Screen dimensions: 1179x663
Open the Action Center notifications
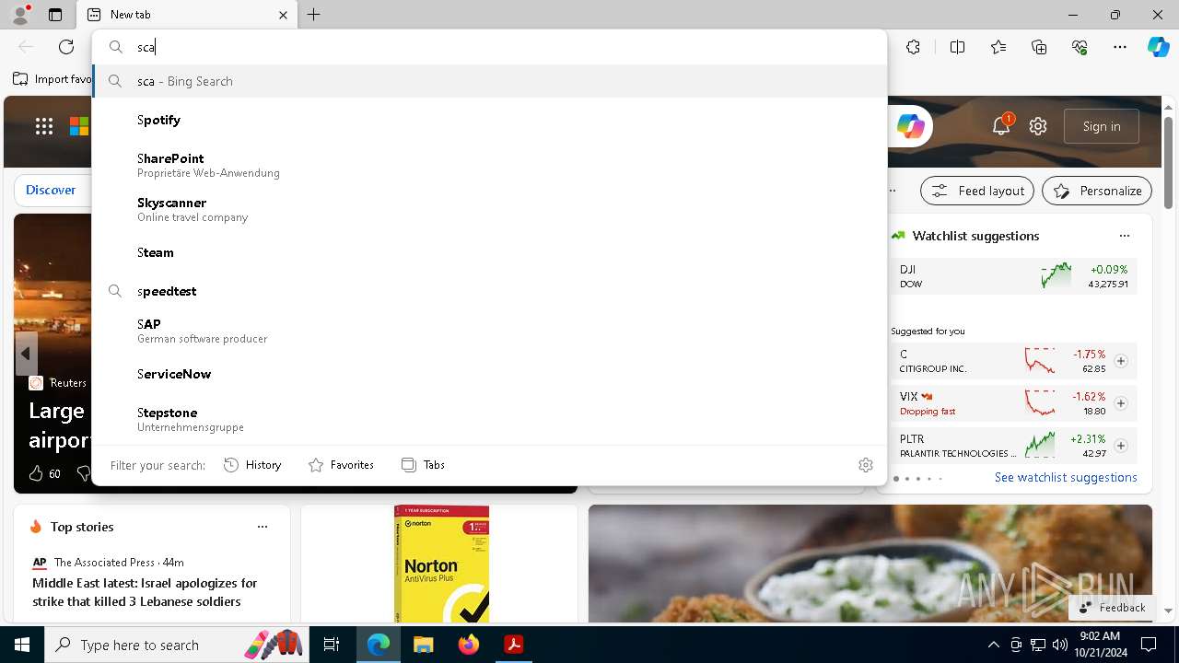(x=1149, y=645)
